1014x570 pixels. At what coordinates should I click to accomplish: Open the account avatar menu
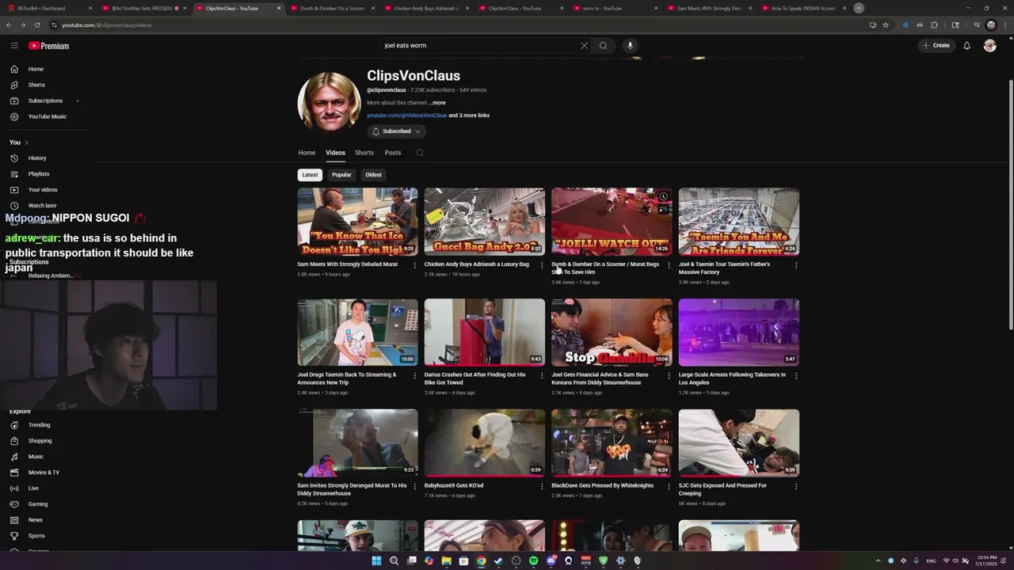pyautogui.click(x=989, y=45)
